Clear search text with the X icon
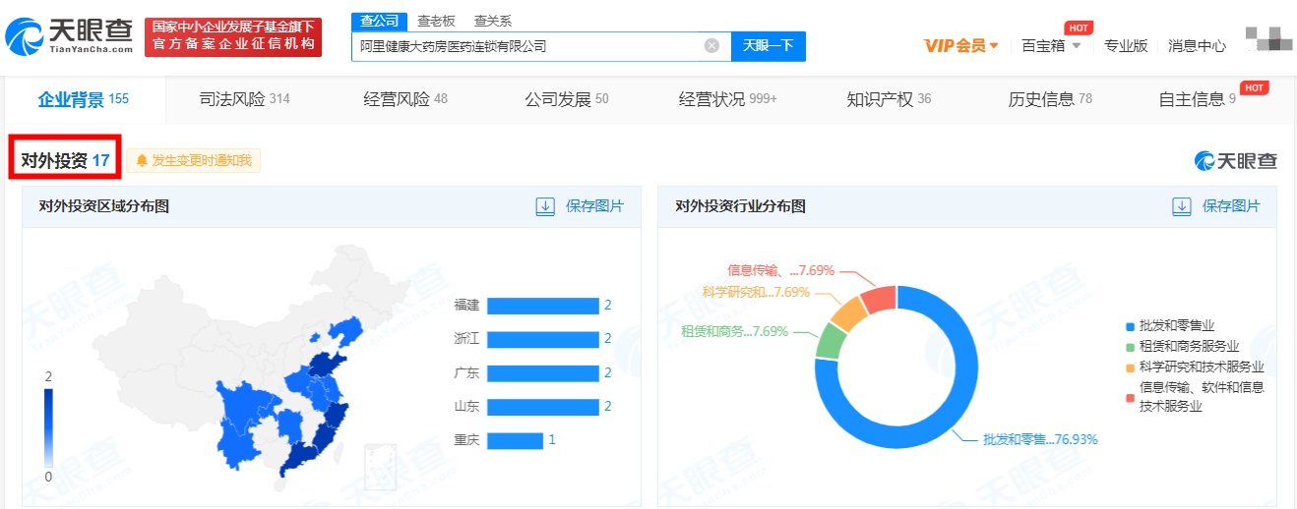Screen dimensions: 1297x509 tap(711, 45)
